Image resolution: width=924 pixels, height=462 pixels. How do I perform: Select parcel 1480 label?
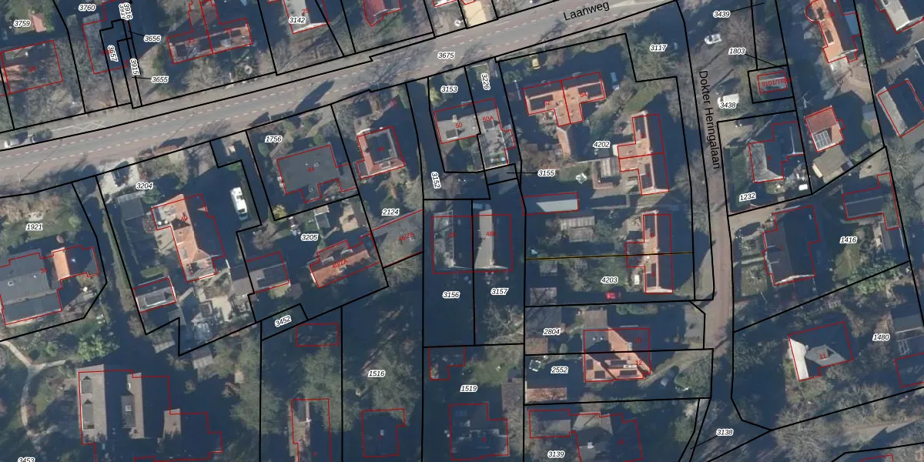click(x=881, y=337)
